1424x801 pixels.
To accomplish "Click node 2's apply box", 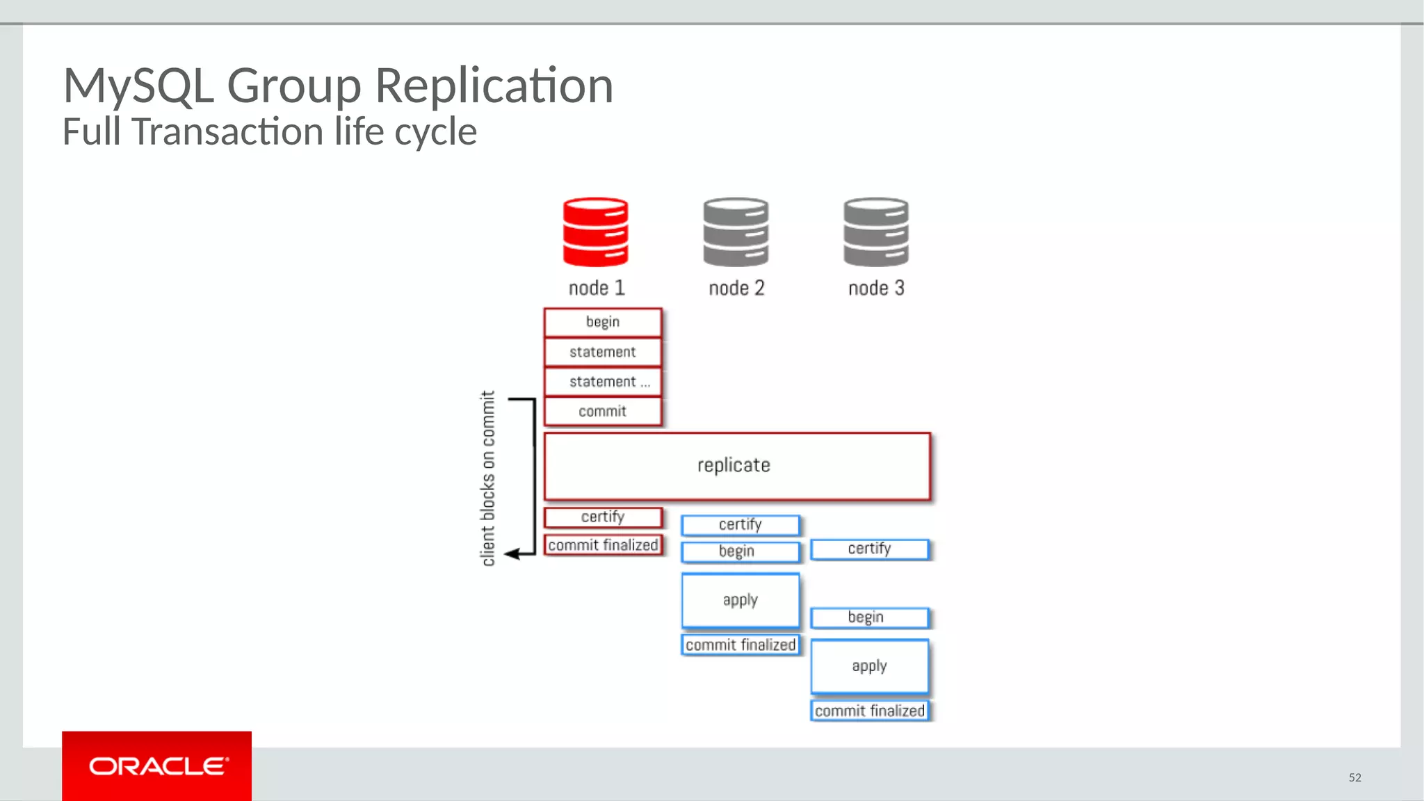I will 740,600.
